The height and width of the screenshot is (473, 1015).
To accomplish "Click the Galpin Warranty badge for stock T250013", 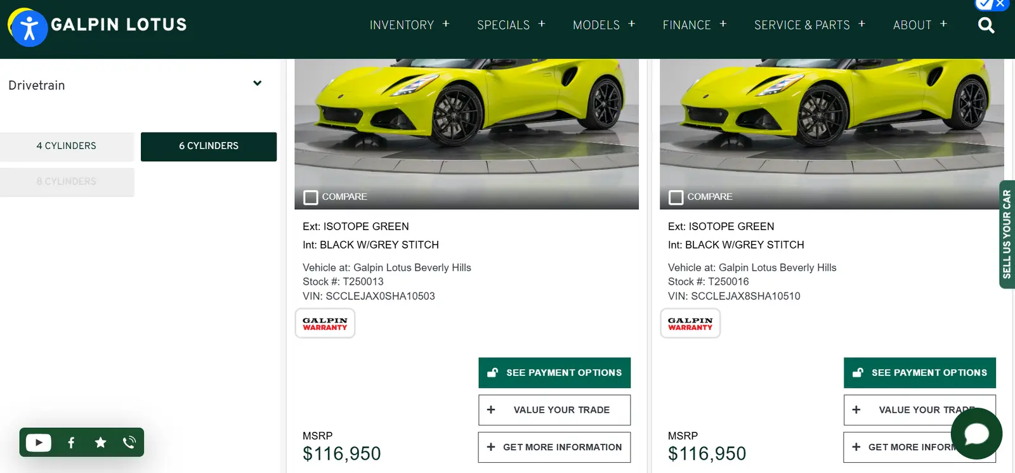I will point(325,323).
